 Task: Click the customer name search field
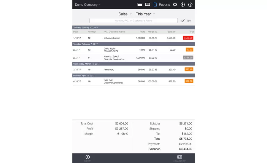pyautogui.click(x=133, y=20)
